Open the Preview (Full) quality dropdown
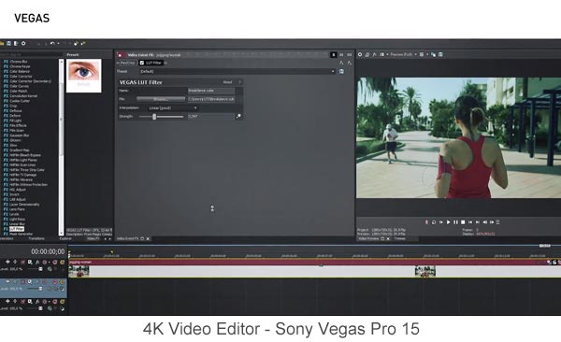The width and height of the screenshot is (561, 342). pos(403,54)
